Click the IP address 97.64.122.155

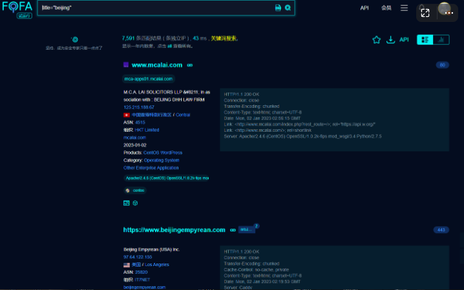coord(138,257)
